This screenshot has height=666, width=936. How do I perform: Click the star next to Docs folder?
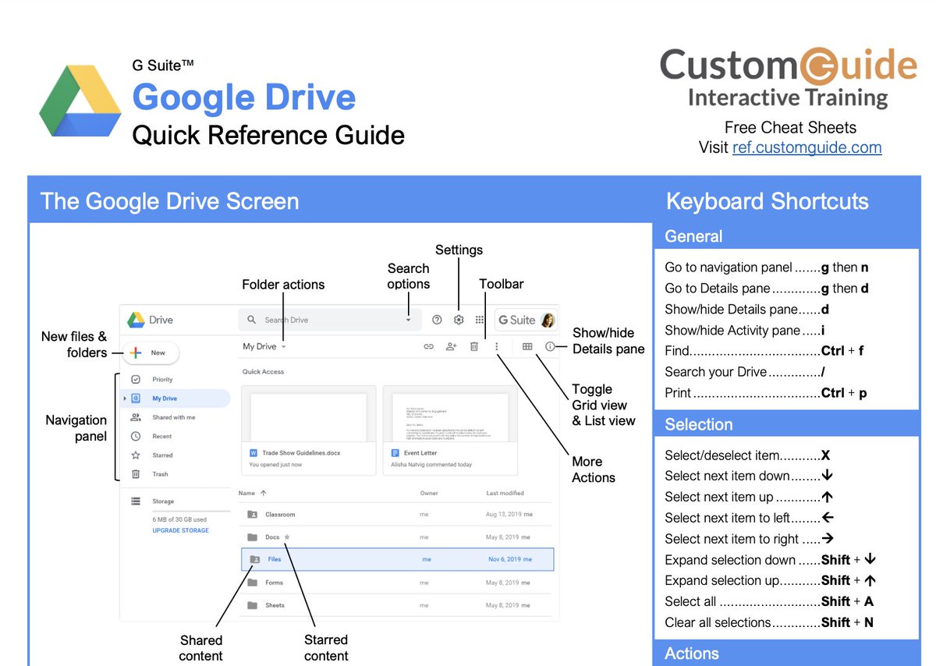click(x=287, y=537)
